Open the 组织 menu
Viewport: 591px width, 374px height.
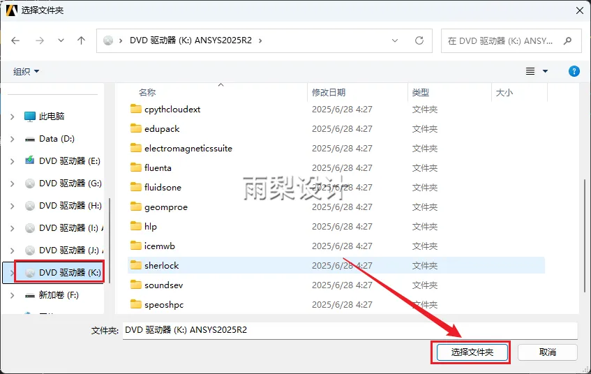click(x=26, y=71)
